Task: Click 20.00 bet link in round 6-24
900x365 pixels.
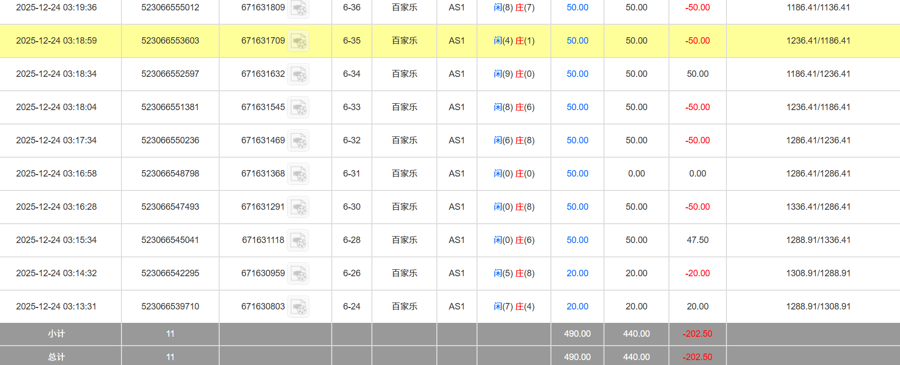Action: (x=577, y=306)
